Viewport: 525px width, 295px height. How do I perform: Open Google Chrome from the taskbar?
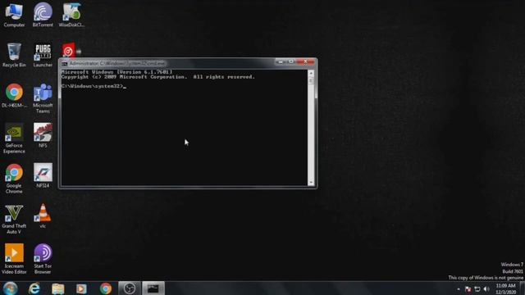click(x=106, y=288)
